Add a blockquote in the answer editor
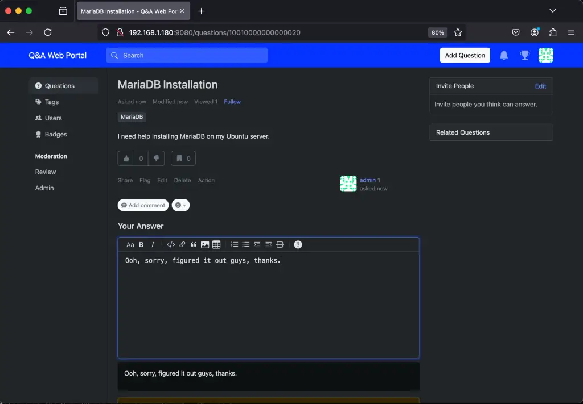 click(194, 244)
